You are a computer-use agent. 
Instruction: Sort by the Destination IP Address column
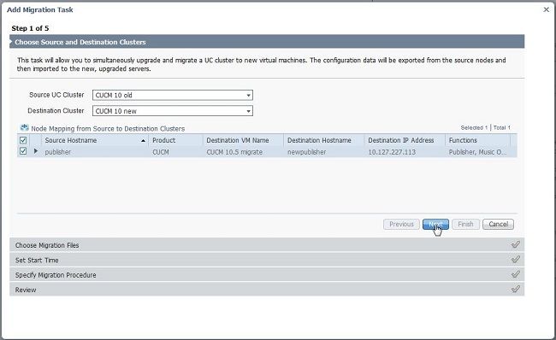(x=400, y=140)
